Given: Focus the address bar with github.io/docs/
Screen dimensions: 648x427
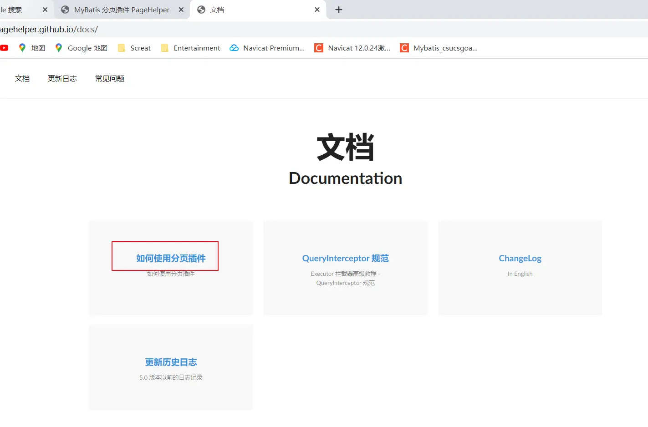Looking at the screenshot, I should [324, 30].
